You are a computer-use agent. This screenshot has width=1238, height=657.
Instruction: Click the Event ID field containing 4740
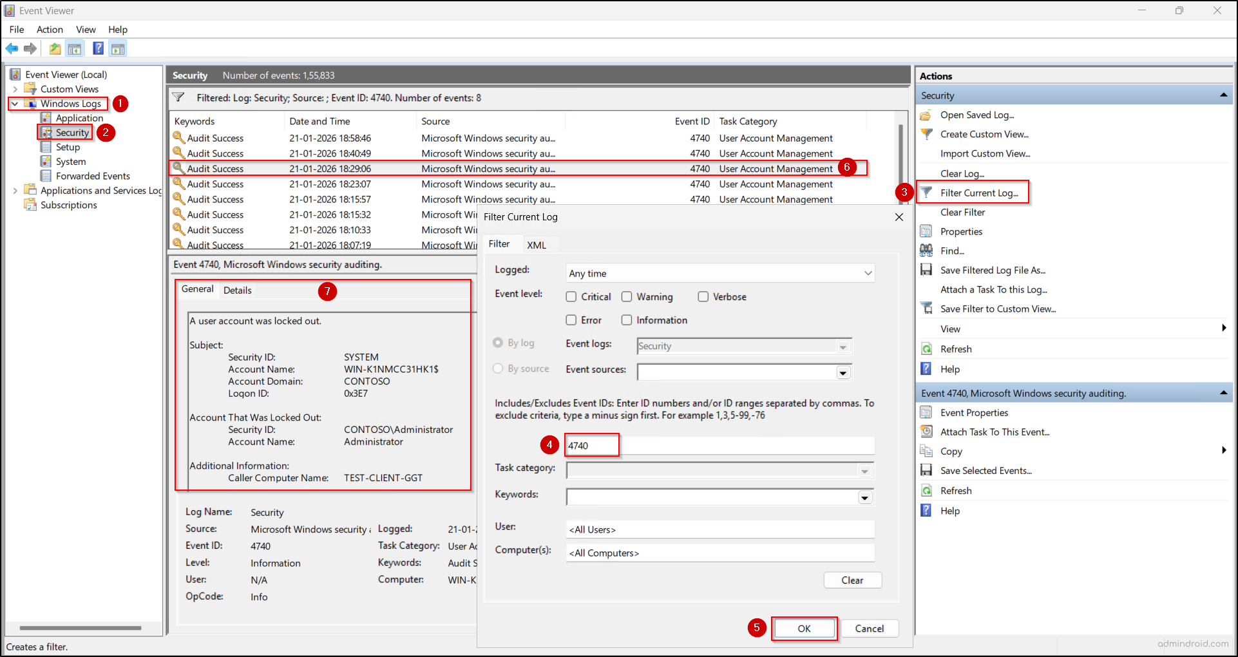click(591, 444)
